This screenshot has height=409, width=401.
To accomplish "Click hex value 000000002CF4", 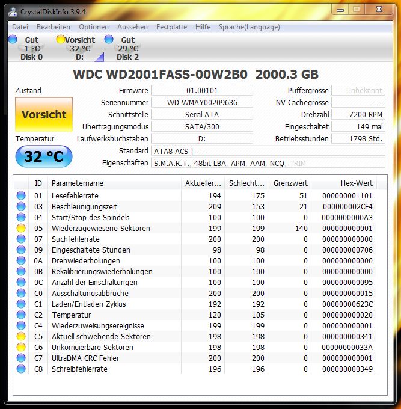I will pyautogui.click(x=347, y=206).
